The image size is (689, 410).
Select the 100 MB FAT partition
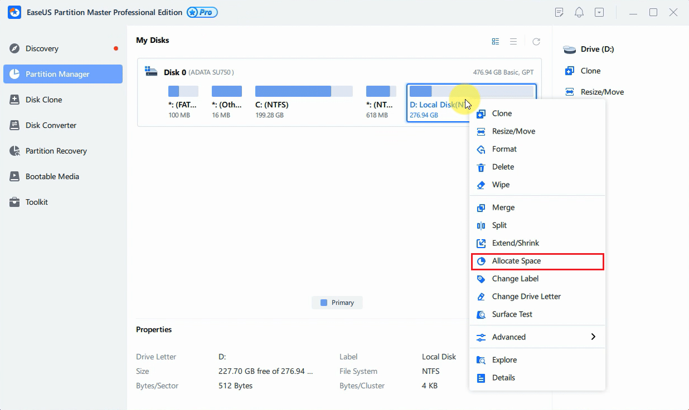coord(183,102)
